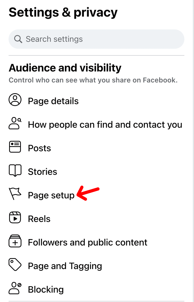The width and height of the screenshot is (194, 302).
Task: Open the Blocking settings
Action: point(46,289)
